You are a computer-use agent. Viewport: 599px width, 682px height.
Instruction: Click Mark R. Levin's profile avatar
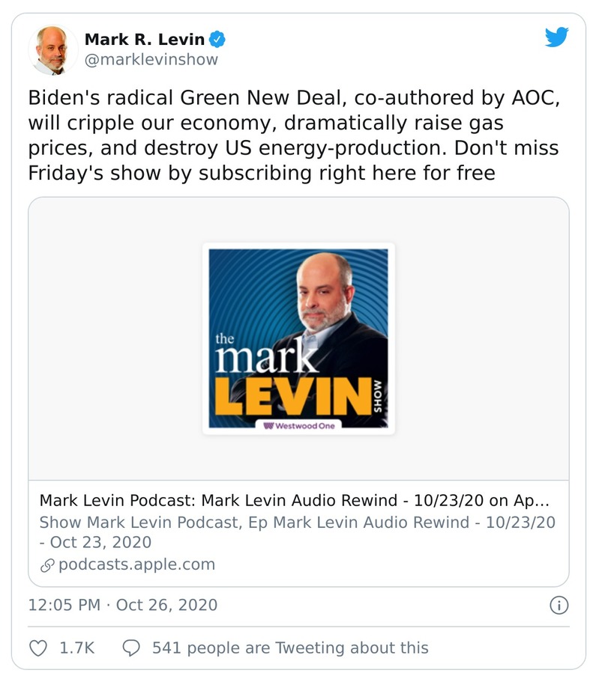52,49
